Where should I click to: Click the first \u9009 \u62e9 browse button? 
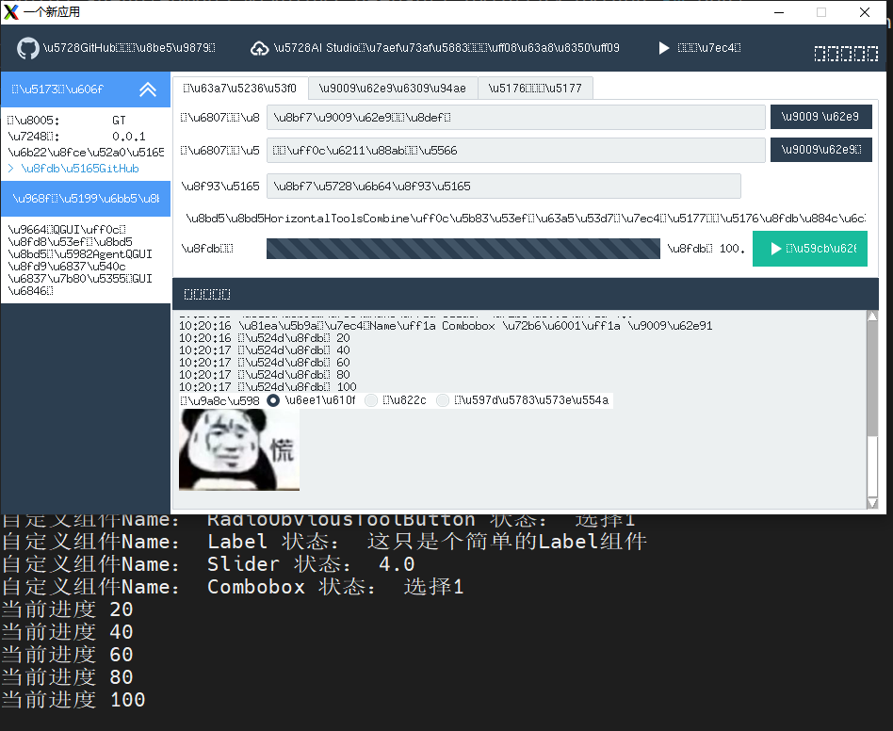click(820, 117)
